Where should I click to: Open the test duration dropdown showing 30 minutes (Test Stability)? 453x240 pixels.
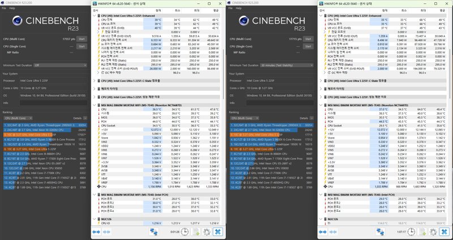(x=287, y=66)
